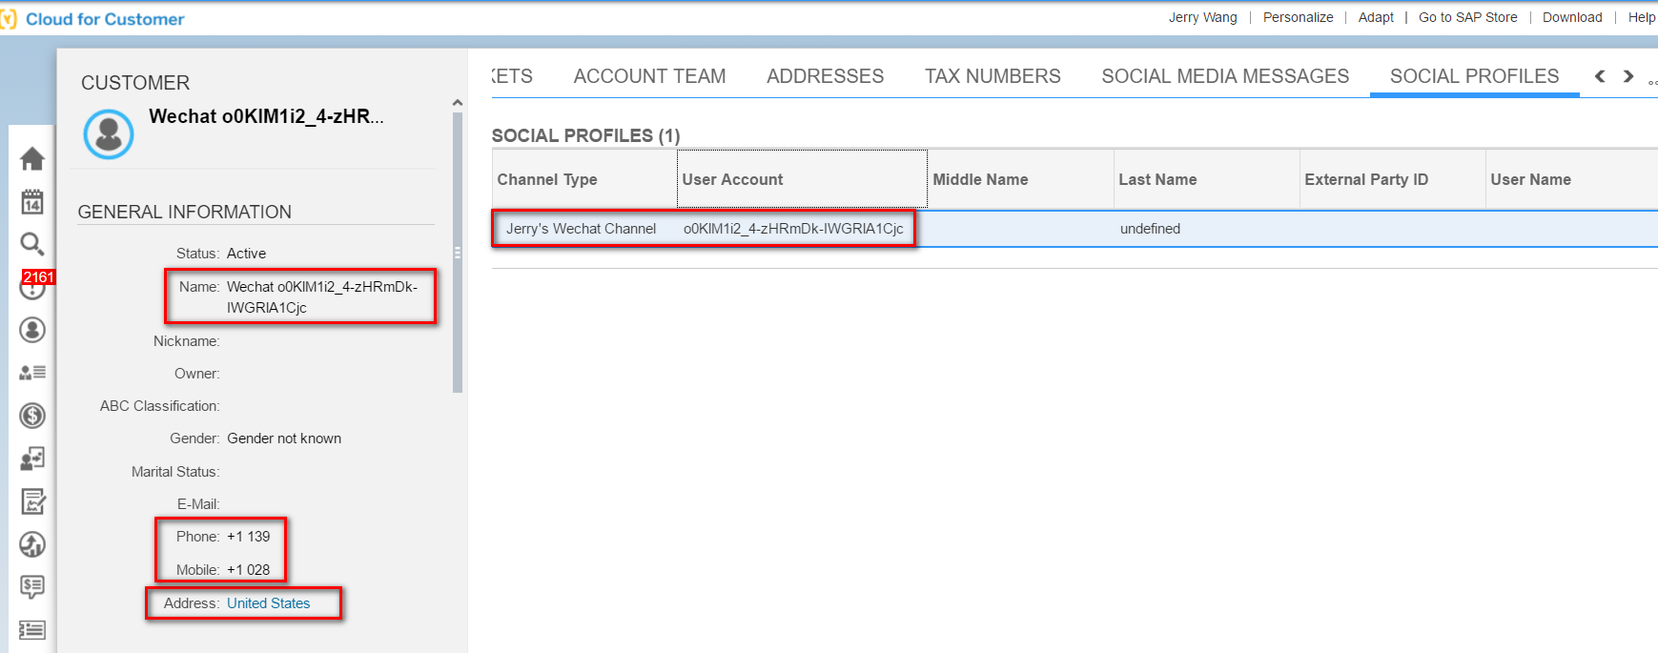Click the General Information heading
Screen dimensions: 1658x653
coord(184,212)
